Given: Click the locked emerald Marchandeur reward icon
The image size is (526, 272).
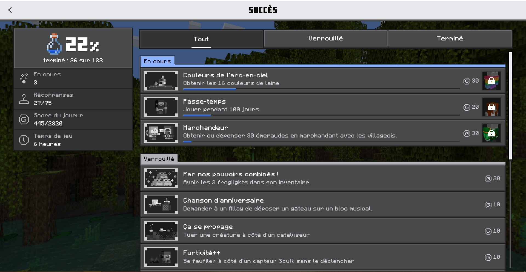Looking at the screenshot, I should tap(491, 133).
